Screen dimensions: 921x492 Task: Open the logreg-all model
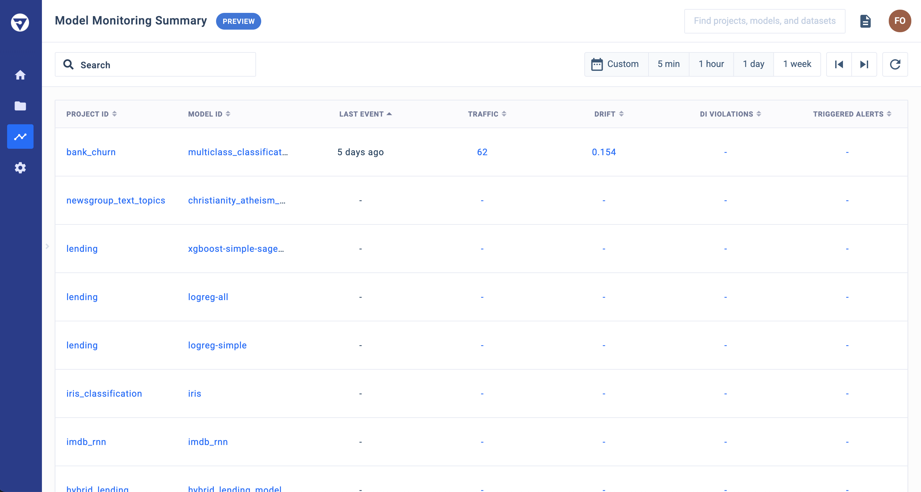208,297
